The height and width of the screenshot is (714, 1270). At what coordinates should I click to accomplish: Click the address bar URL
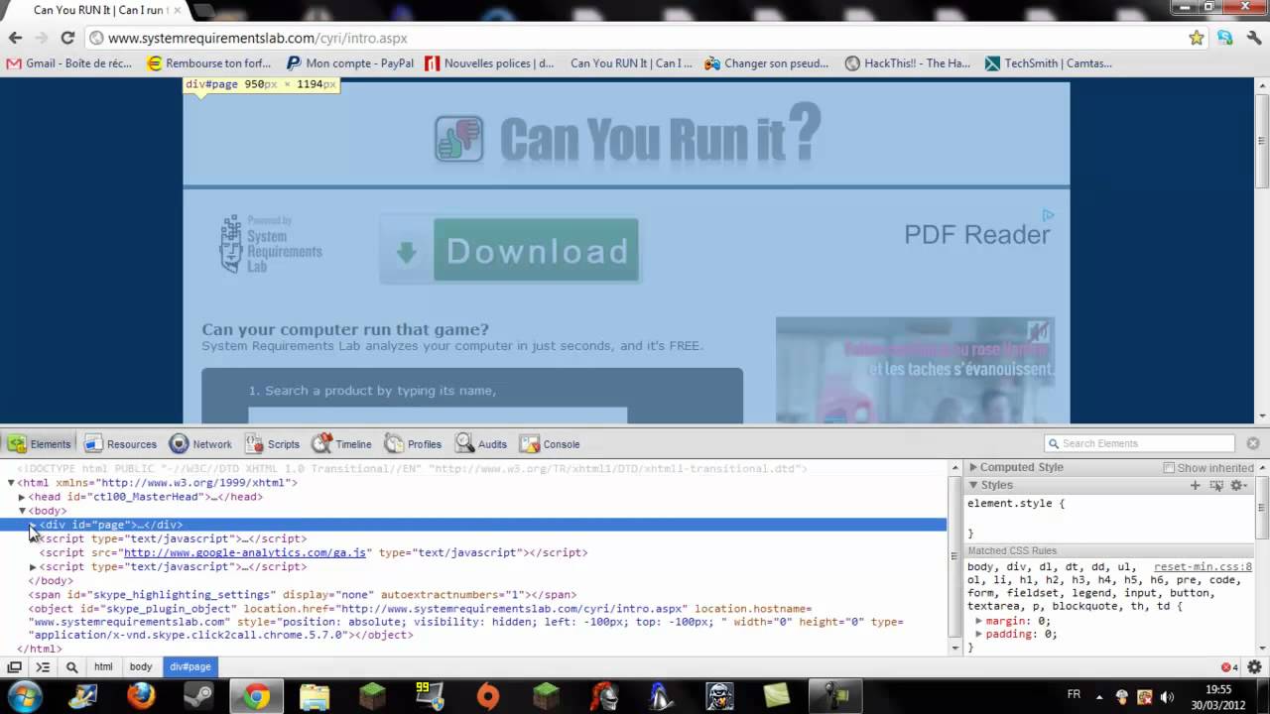[x=258, y=38]
